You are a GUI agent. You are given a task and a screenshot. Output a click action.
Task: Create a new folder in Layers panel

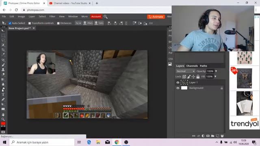coord(212,136)
